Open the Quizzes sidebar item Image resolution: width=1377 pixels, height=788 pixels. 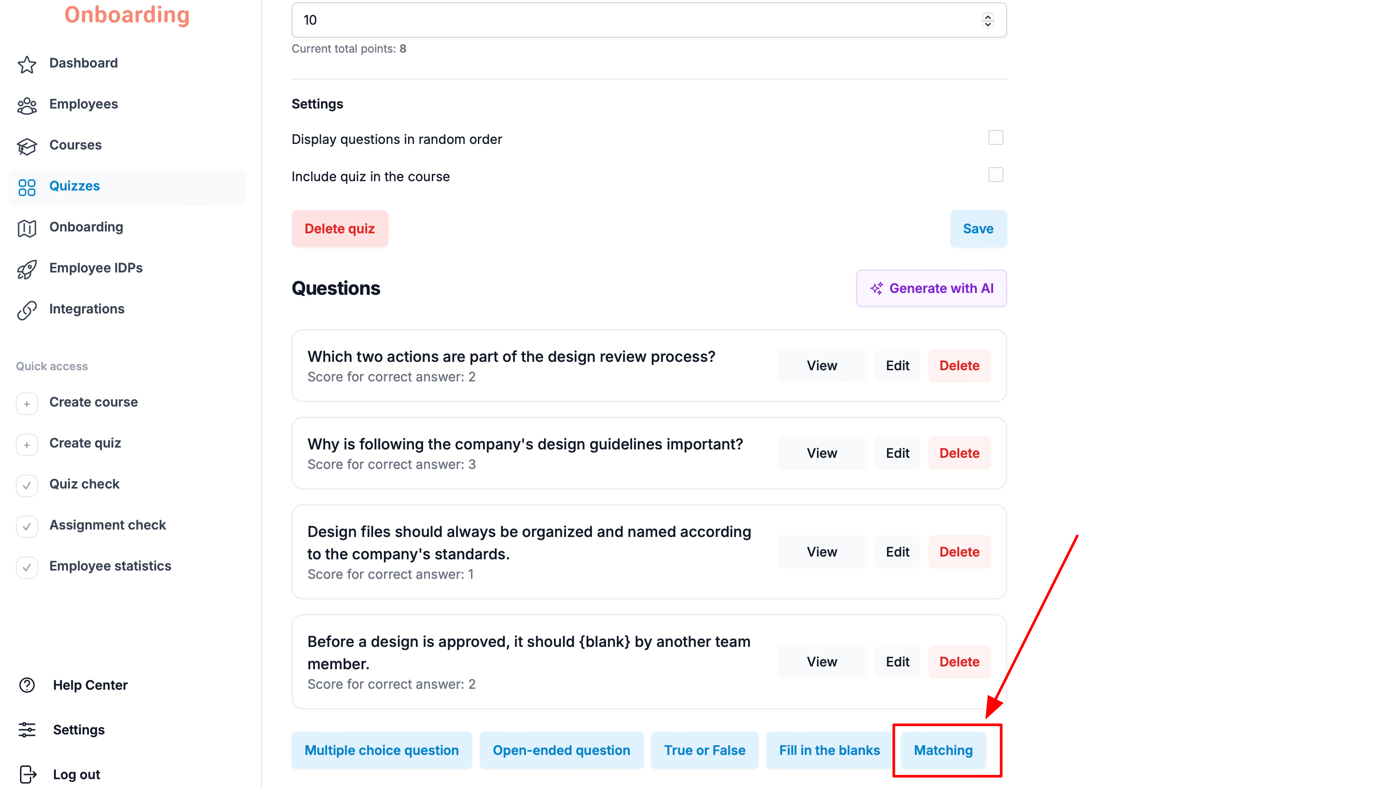[127, 186]
